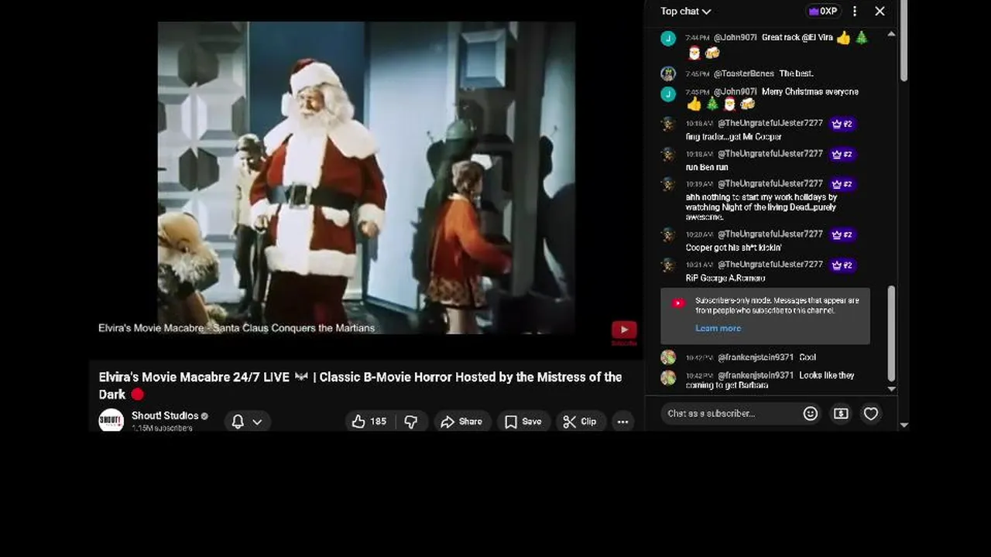Close the live chat panel

(x=880, y=11)
